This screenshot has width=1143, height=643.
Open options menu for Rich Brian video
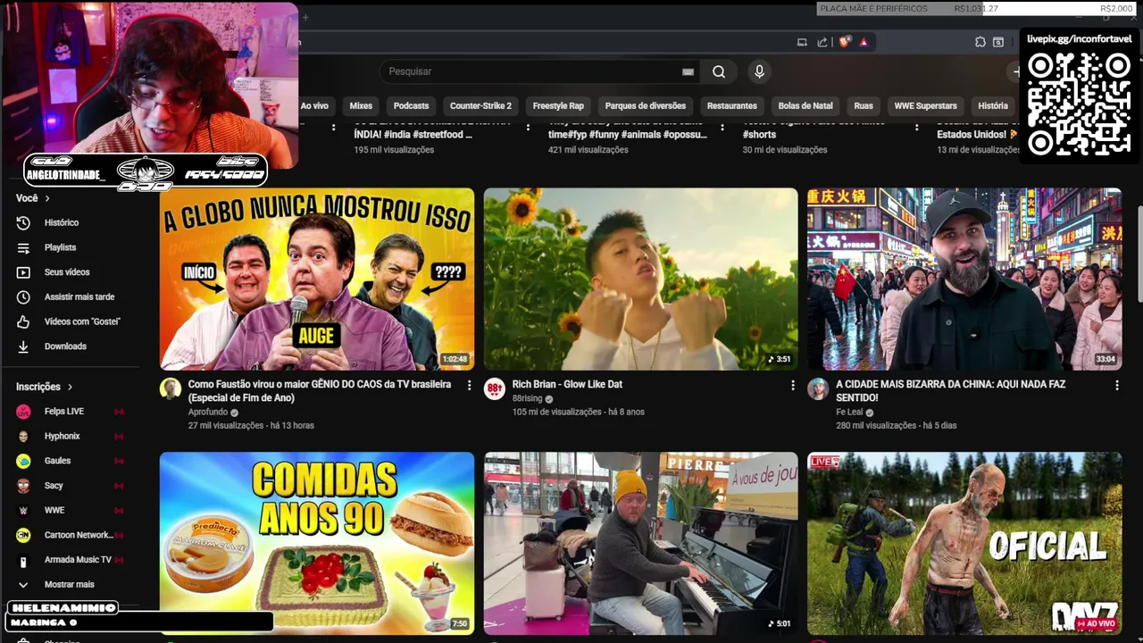coord(792,386)
